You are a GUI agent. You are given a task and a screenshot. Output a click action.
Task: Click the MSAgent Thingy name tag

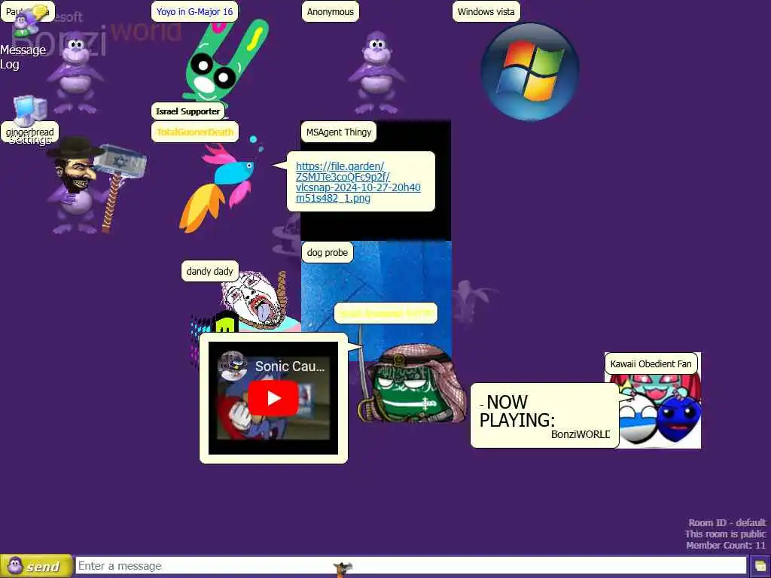339,132
